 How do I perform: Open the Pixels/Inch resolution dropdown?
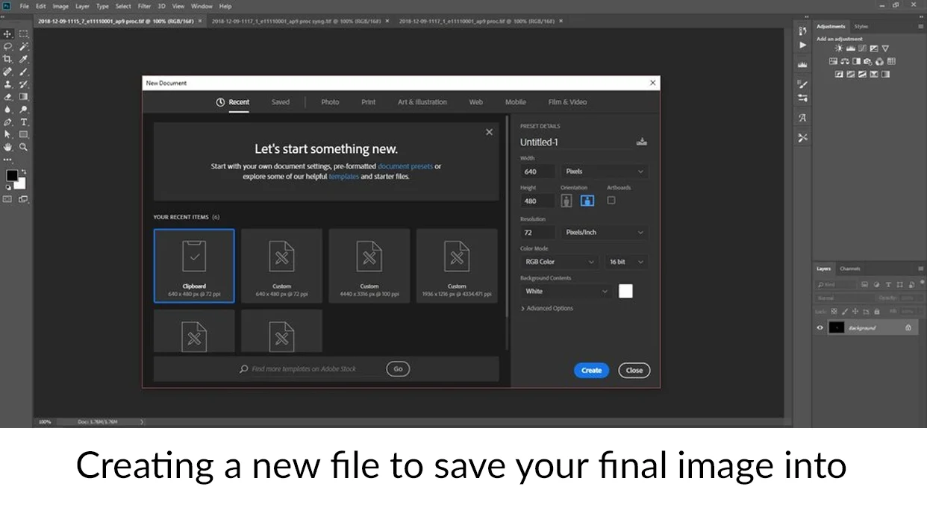click(604, 233)
